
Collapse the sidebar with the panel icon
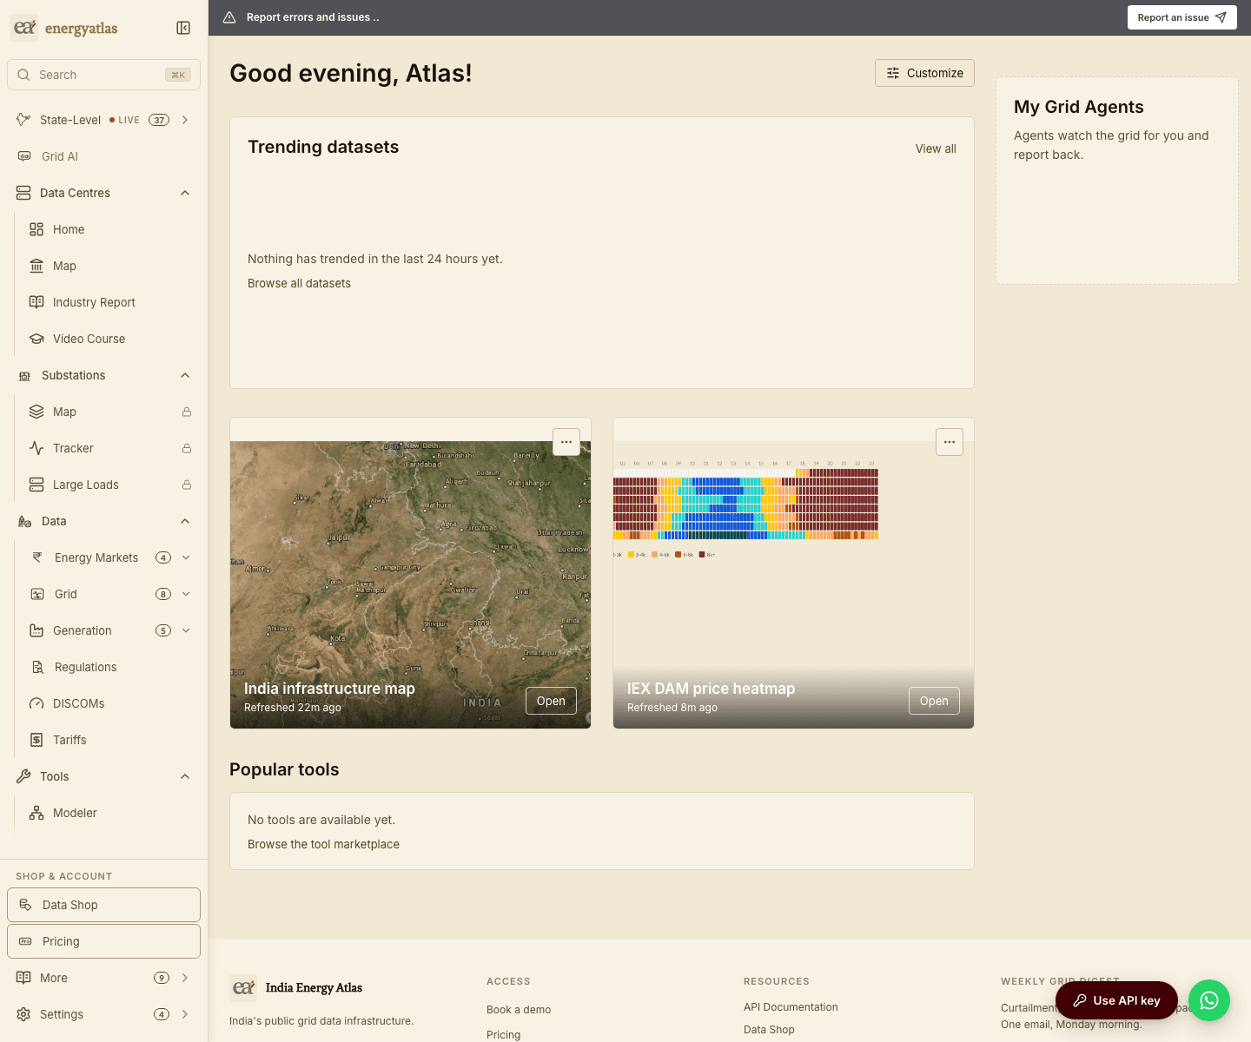[183, 28]
